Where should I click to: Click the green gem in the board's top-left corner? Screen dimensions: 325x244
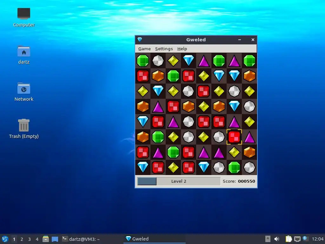143,61
